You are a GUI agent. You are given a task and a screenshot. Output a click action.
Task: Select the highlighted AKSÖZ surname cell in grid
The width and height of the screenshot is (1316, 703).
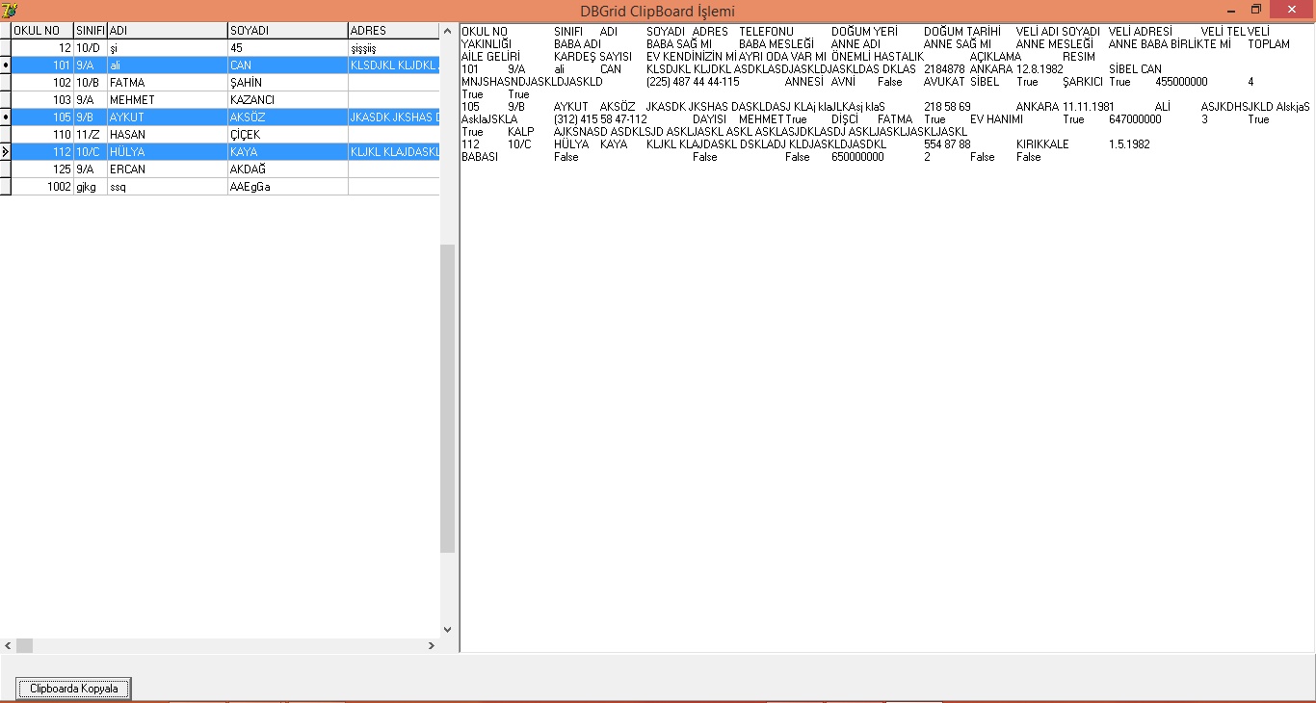point(288,117)
